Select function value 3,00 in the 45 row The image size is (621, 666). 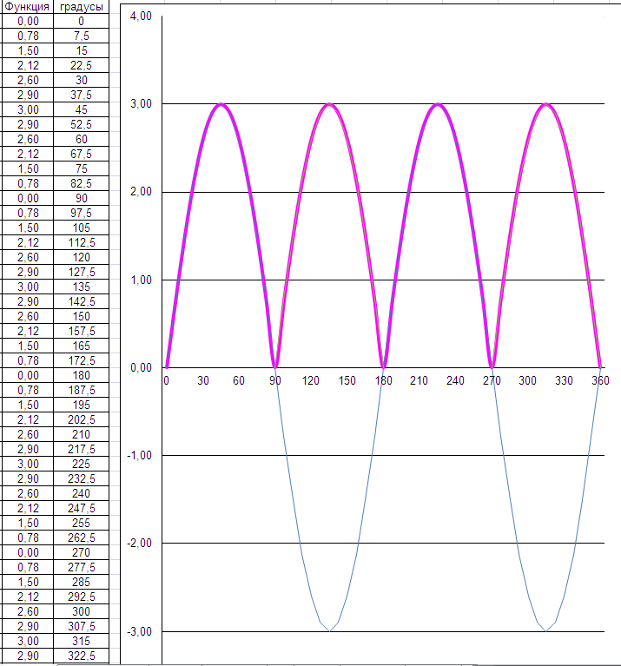[x=27, y=110]
